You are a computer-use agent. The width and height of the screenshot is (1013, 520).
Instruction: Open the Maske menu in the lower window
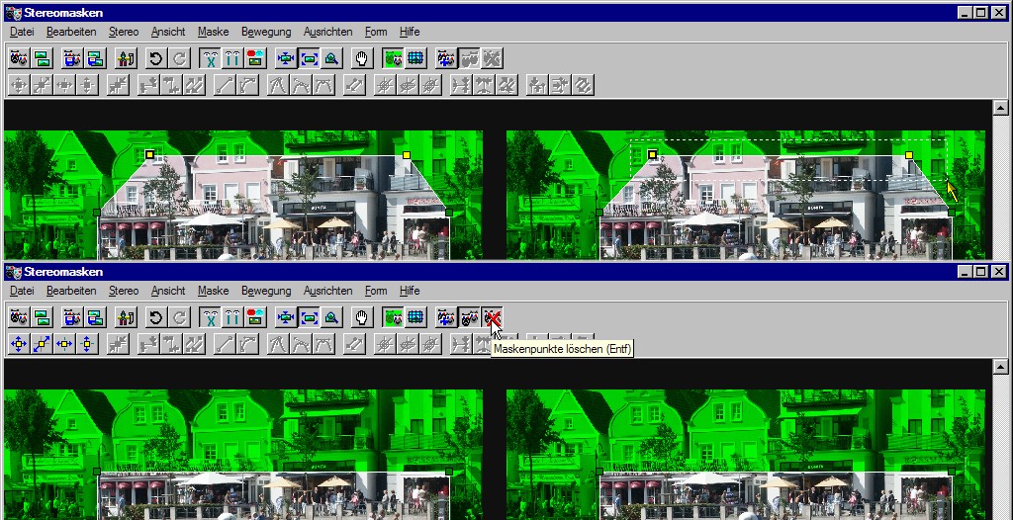pyautogui.click(x=213, y=291)
